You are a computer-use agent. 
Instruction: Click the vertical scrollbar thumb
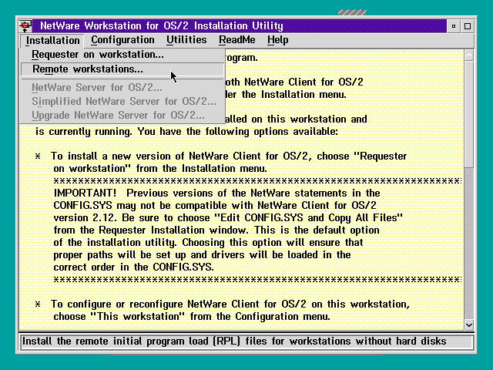coord(469,115)
